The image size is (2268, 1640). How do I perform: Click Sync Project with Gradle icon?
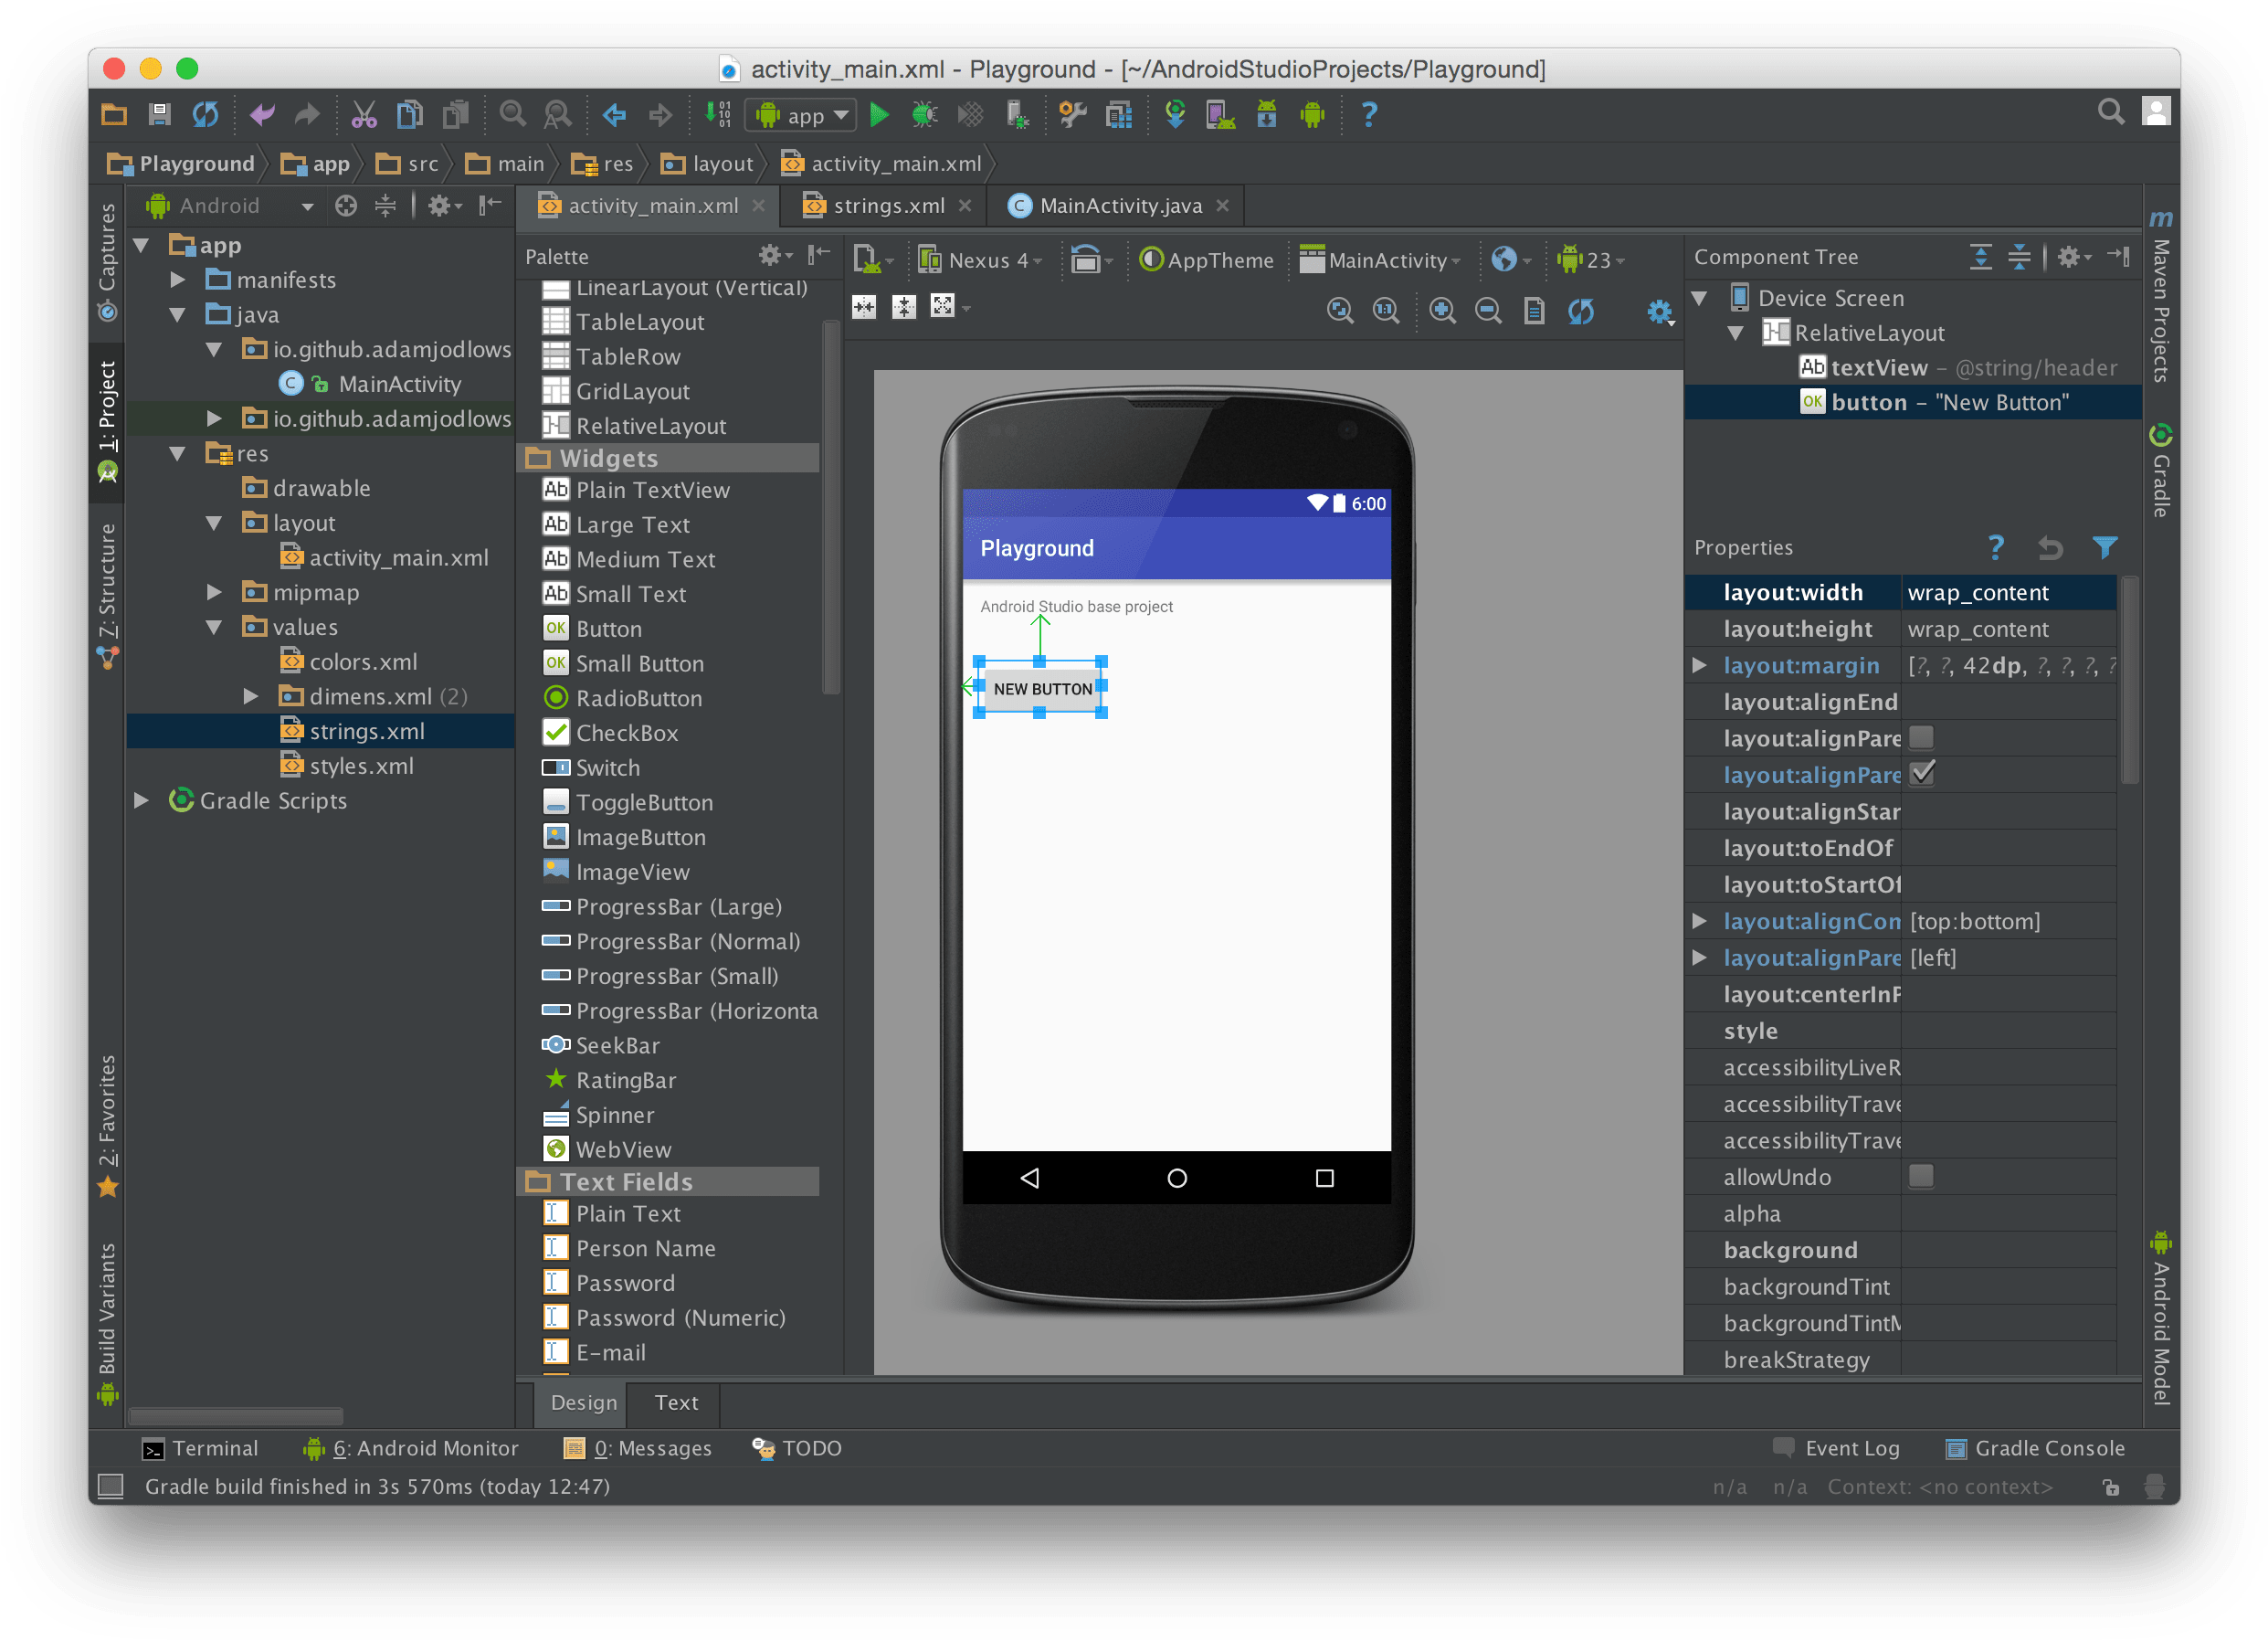click(1175, 115)
